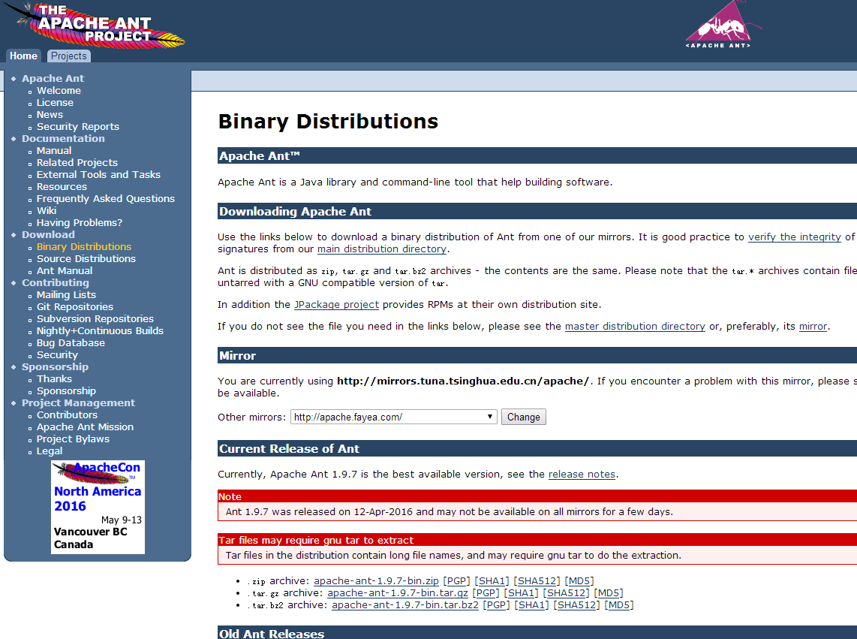
Task: Open the master distribution directory link
Action: click(635, 327)
